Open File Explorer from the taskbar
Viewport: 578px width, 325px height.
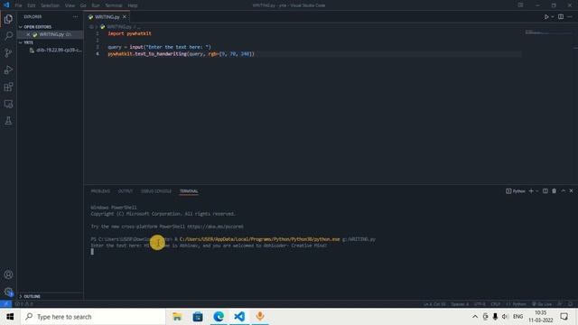pyautogui.click(x=177, y=317)
